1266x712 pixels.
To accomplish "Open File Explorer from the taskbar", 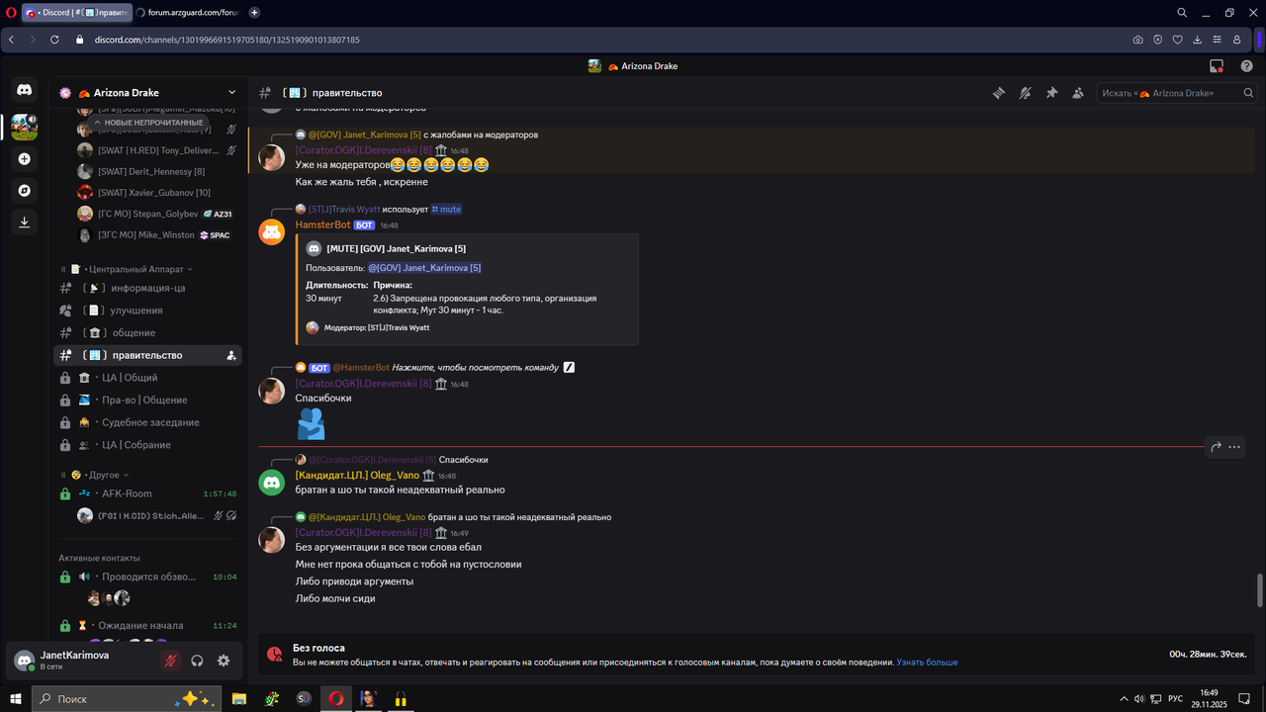I will pyautogui.click(x=238, y=699).
